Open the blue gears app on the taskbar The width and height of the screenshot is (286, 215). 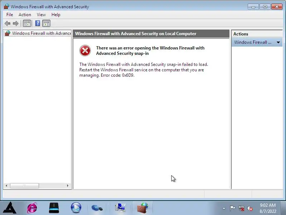97,208
